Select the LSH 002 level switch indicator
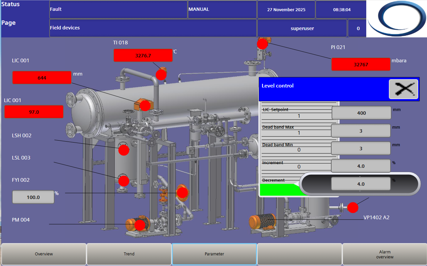The image size is (427, 266). (x=124, y=150)
